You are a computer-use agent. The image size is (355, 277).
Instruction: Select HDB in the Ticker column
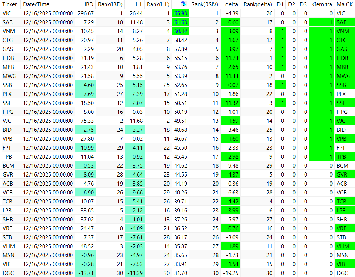pyautogui.click(x=8, y=58)
